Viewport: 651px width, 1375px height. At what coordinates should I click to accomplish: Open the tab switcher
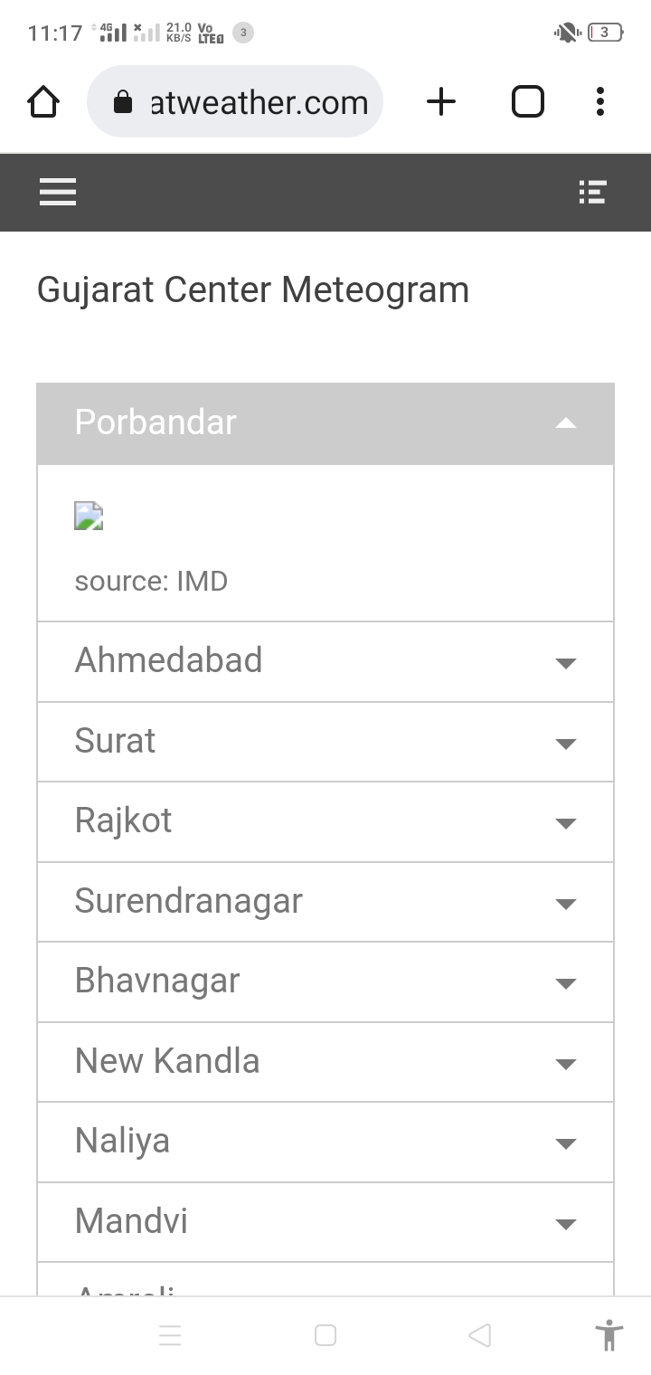[528, 102]
